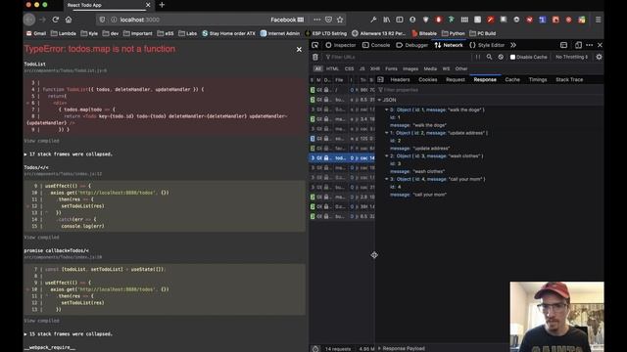The image size is (627, 352).
Task: Filter requests by Media
Action: (x=430, y=68)
